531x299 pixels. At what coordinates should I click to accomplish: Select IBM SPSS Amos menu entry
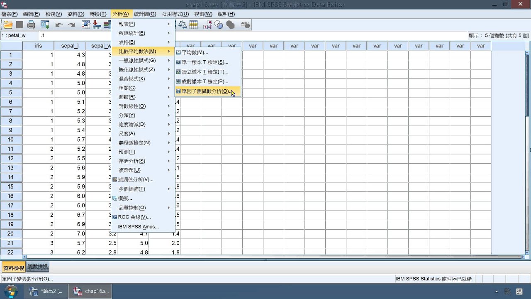[x=143, y=227]
